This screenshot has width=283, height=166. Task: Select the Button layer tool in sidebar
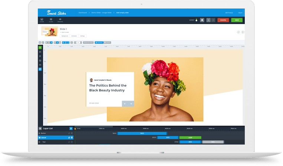click(40, 65)
